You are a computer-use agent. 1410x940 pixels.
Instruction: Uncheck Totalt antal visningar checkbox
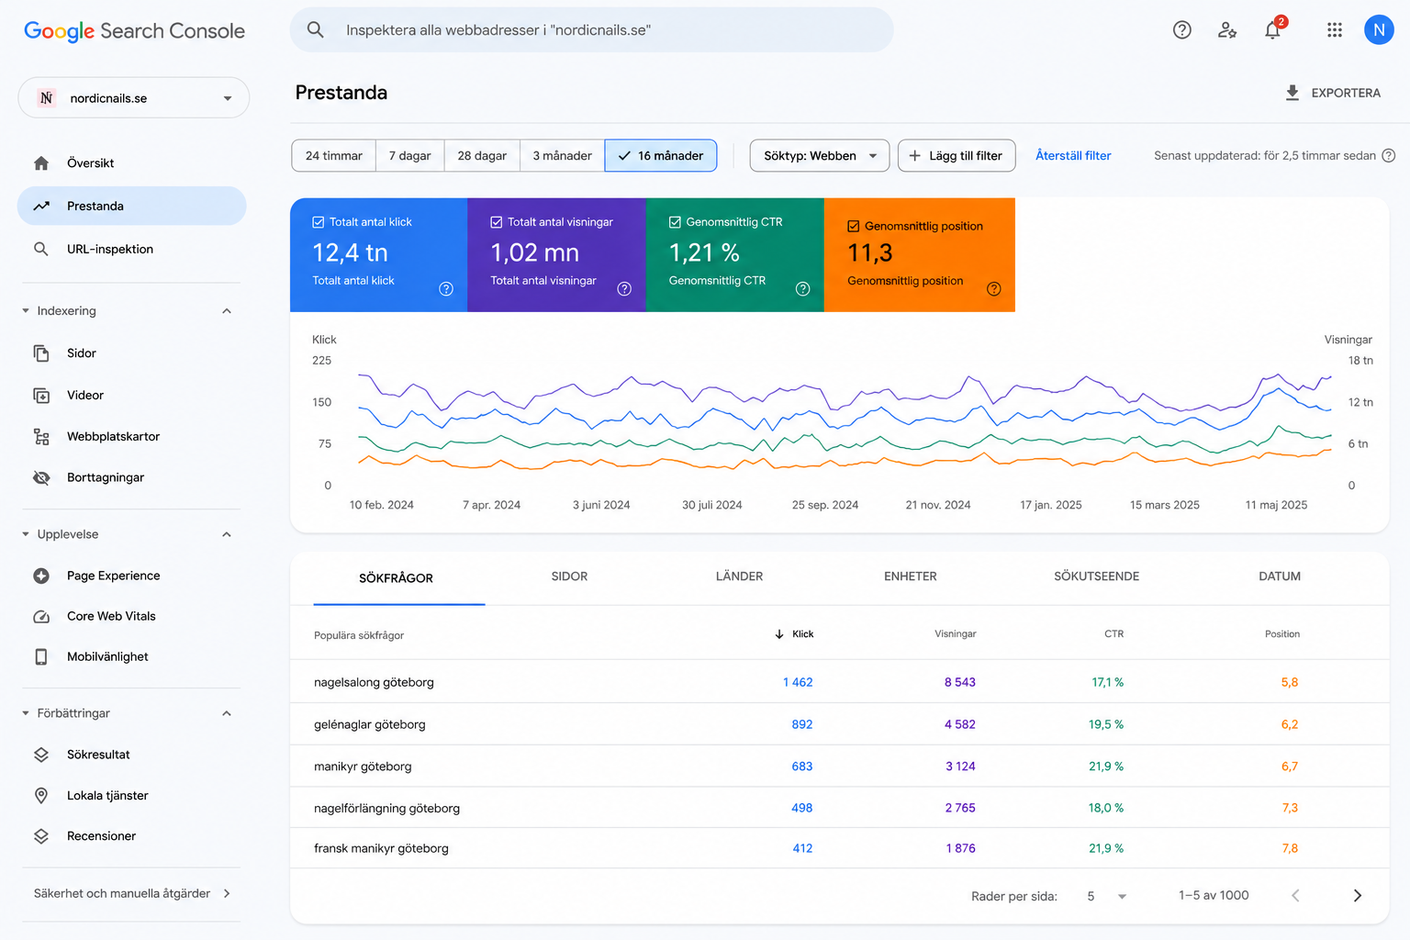tap(497, 222)
